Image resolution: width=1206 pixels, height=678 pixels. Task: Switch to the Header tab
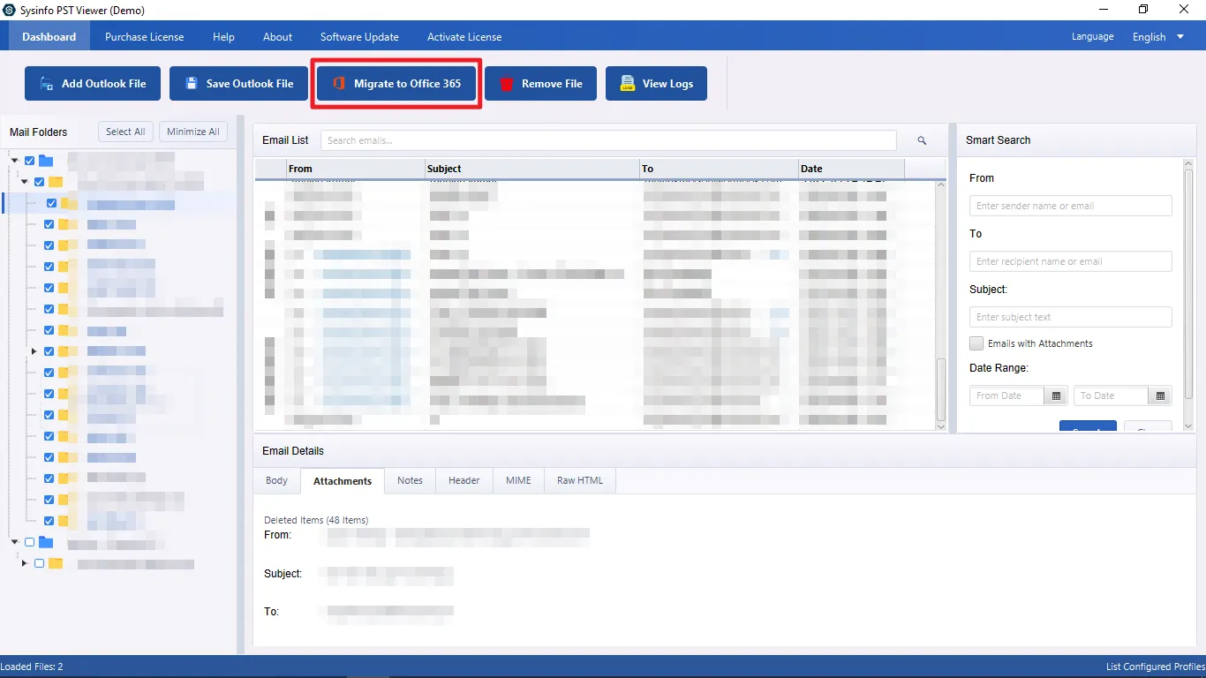coord(464,480)
